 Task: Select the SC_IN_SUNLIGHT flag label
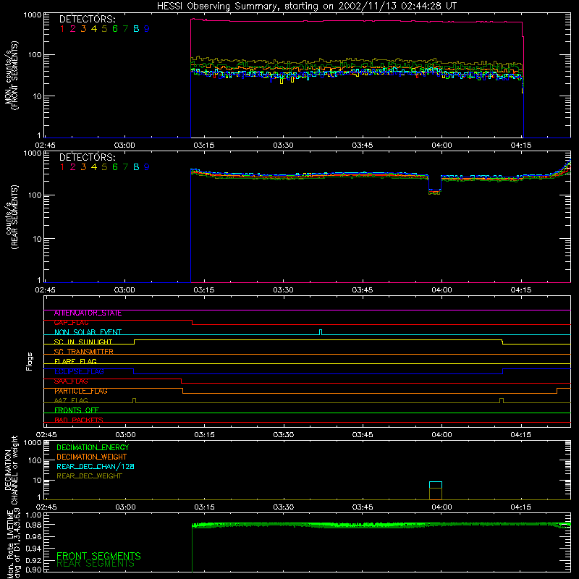[x=83, y=342]
